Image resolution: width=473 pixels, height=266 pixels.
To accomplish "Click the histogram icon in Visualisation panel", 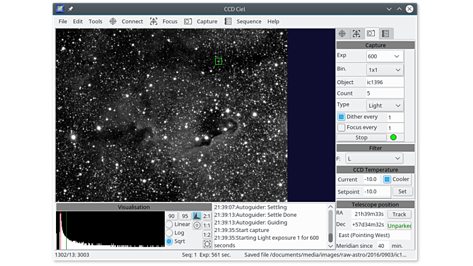I will click(196, 216).
